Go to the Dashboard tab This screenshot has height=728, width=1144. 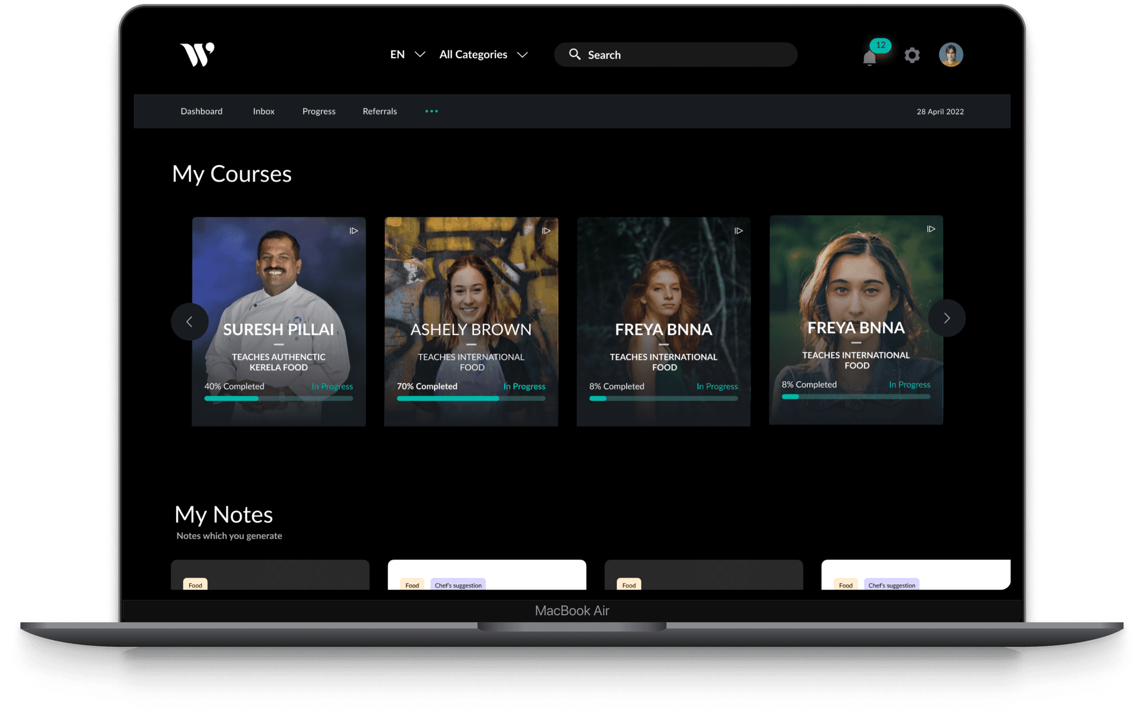201,111
